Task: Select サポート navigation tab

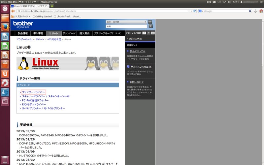Action: pyautogui.click(x=53, y=33)
